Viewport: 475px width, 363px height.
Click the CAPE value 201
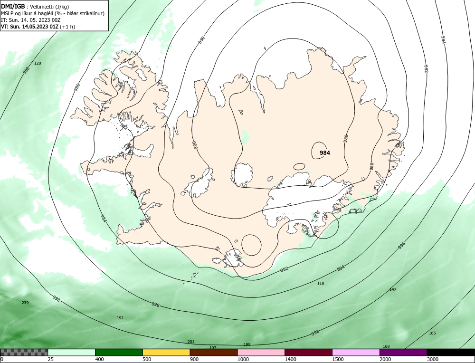click(191, 342)
